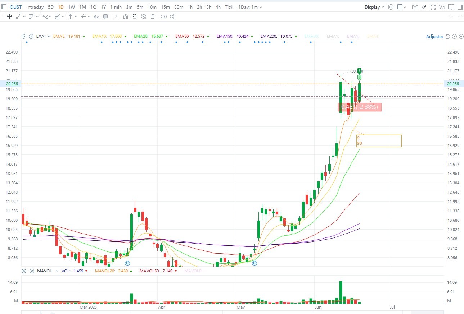Open MAVOL indicator settings gear
The width and height of the screenshot is (464, 314).
click(x=24, y=271)
